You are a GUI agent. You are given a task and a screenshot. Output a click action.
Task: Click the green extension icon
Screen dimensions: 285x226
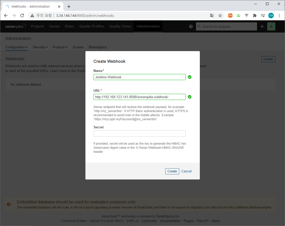tap(238, 16)
